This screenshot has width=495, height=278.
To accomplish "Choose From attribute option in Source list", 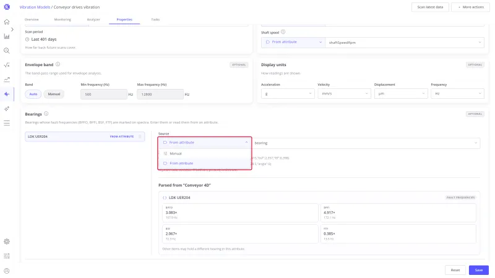I will (205, 163).
